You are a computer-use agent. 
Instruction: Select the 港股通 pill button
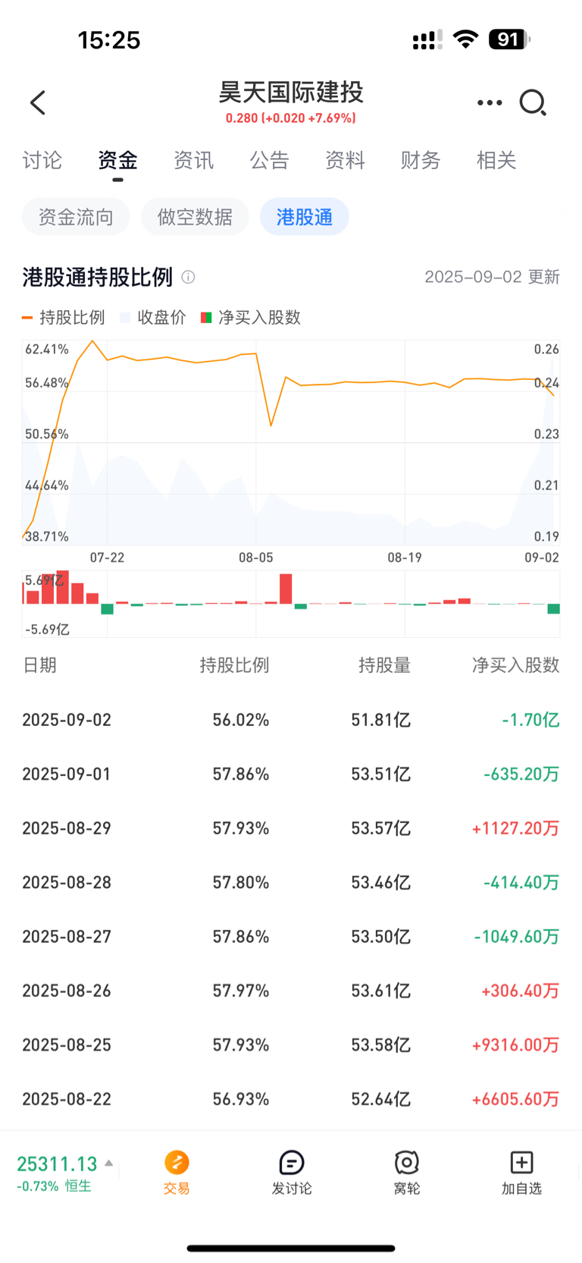click(305, 217)
